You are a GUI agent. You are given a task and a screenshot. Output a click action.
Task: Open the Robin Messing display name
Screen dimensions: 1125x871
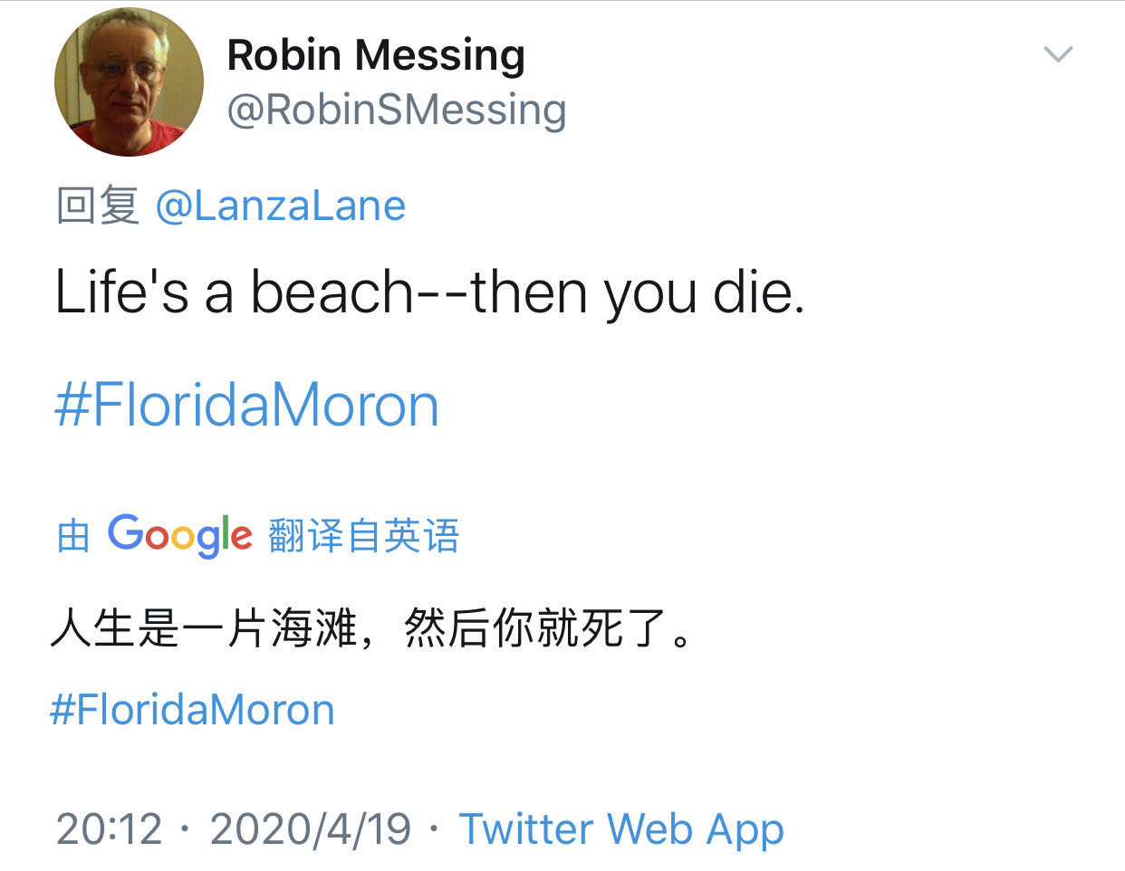coord(375,55)
